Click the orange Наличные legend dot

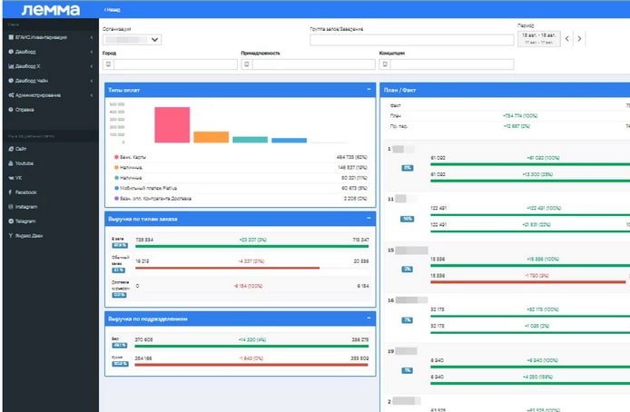click(x=116, y=168)
